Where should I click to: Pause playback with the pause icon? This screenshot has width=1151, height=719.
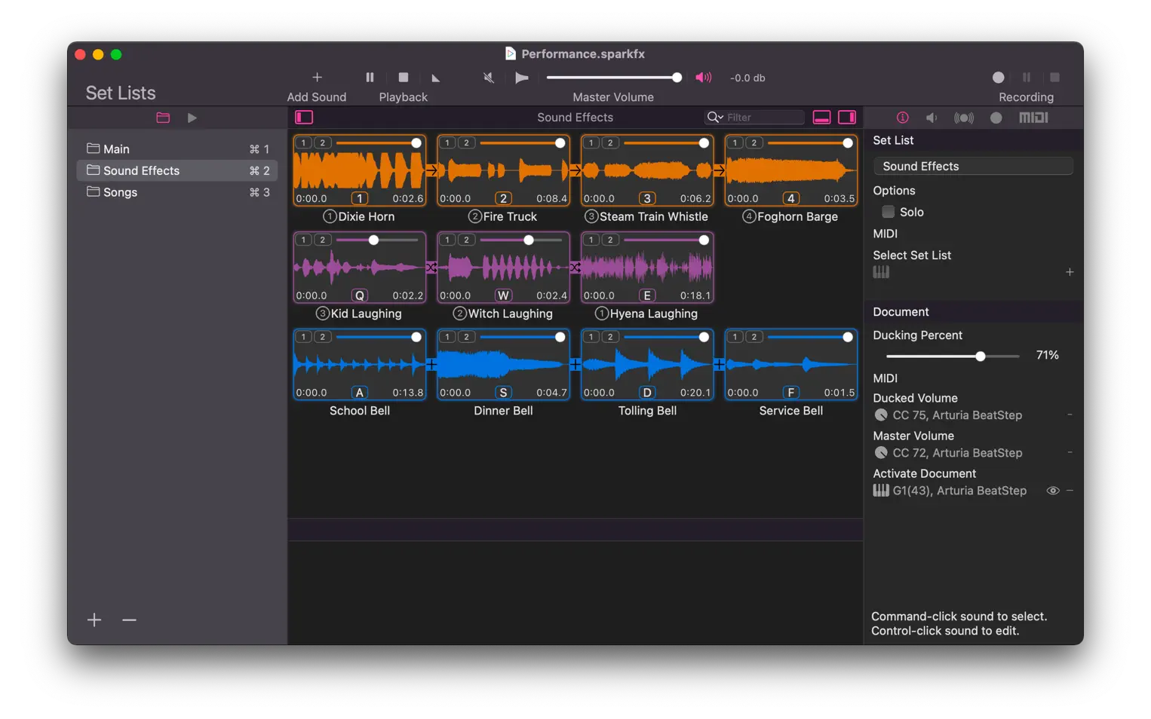pyautogui.click(x=370, y=77)
